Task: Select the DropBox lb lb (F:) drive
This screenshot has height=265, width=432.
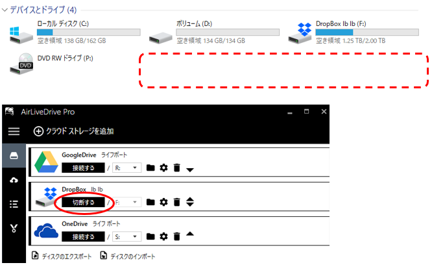Action: (x=354, y=32)
